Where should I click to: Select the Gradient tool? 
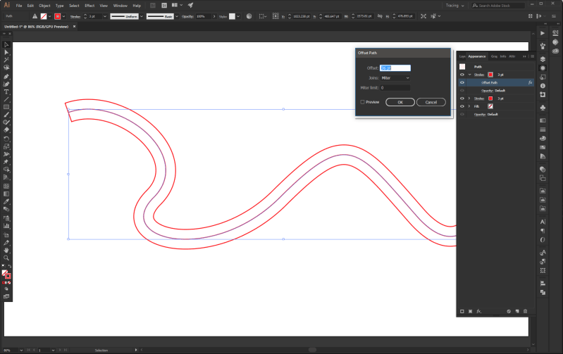(6, 194)
